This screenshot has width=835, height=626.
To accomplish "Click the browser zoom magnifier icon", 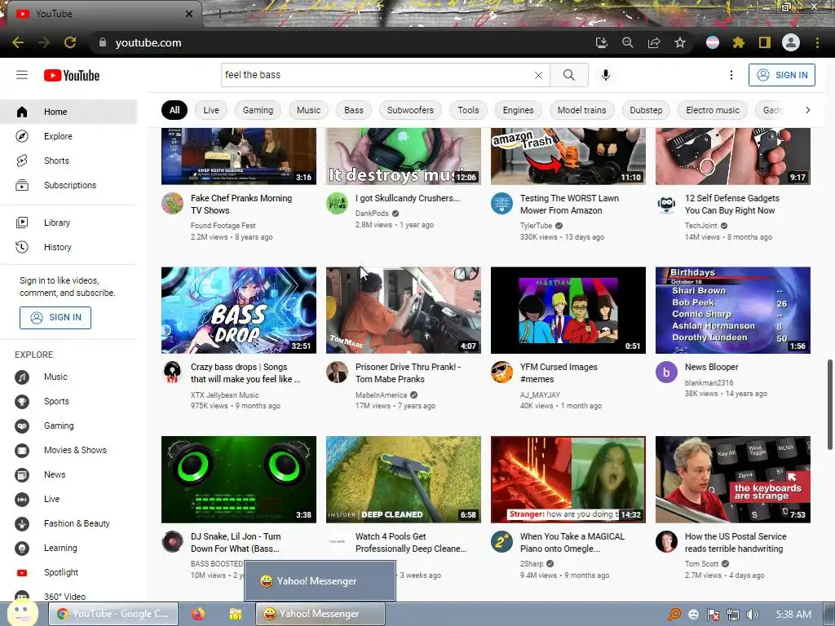I will point(628,42).
